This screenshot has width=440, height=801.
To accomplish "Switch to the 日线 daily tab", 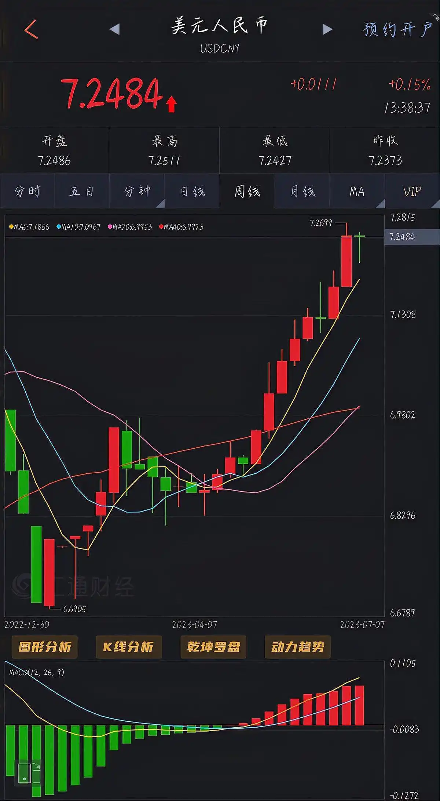I will point(192,191).
